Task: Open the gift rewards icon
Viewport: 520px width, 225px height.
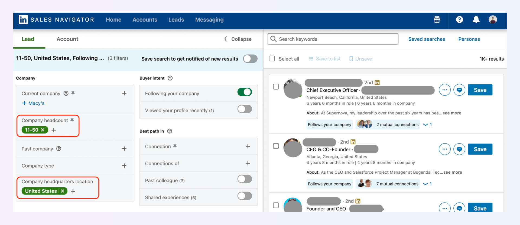Action: (x=437, y=19)
